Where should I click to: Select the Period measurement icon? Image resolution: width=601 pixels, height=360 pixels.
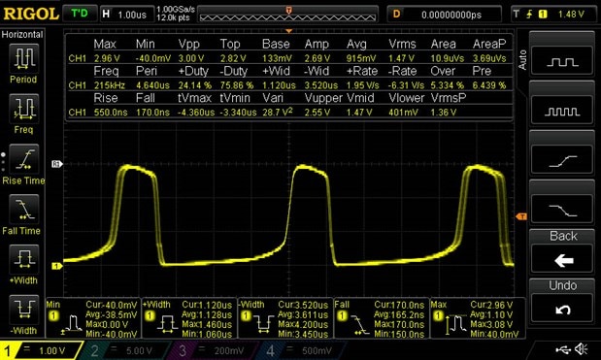23,58
